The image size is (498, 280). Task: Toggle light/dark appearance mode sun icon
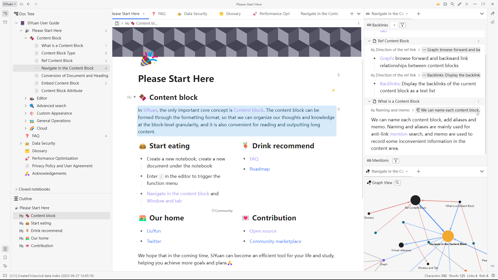pyautogui.click(x=467, y=4)
